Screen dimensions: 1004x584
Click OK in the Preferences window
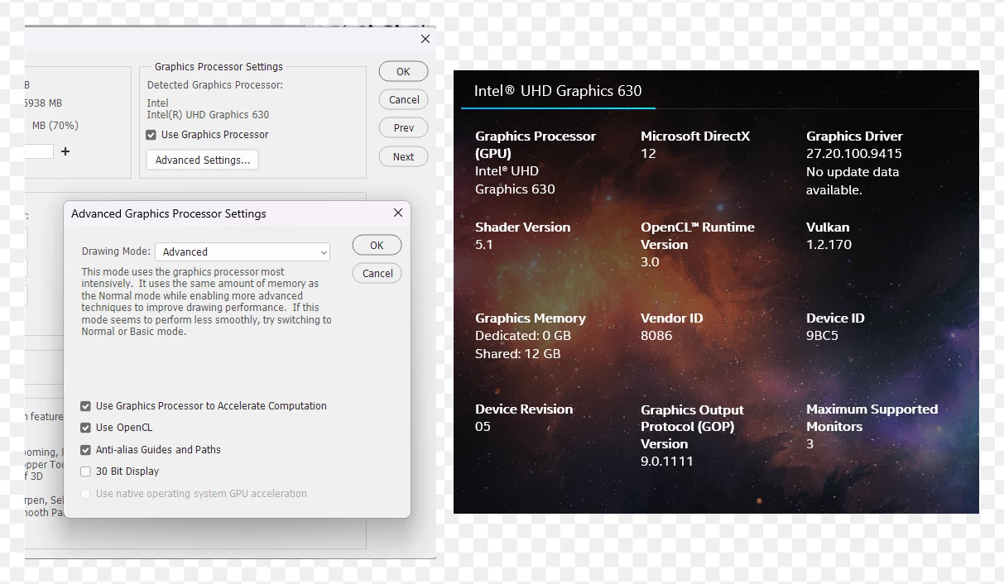403,71
